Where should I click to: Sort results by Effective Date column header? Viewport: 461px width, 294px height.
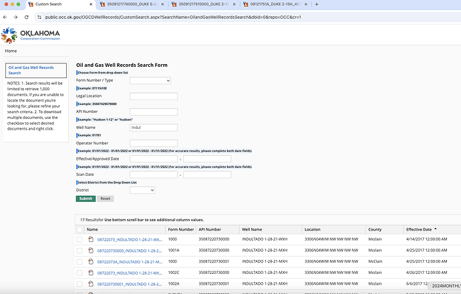click(419, 229)
